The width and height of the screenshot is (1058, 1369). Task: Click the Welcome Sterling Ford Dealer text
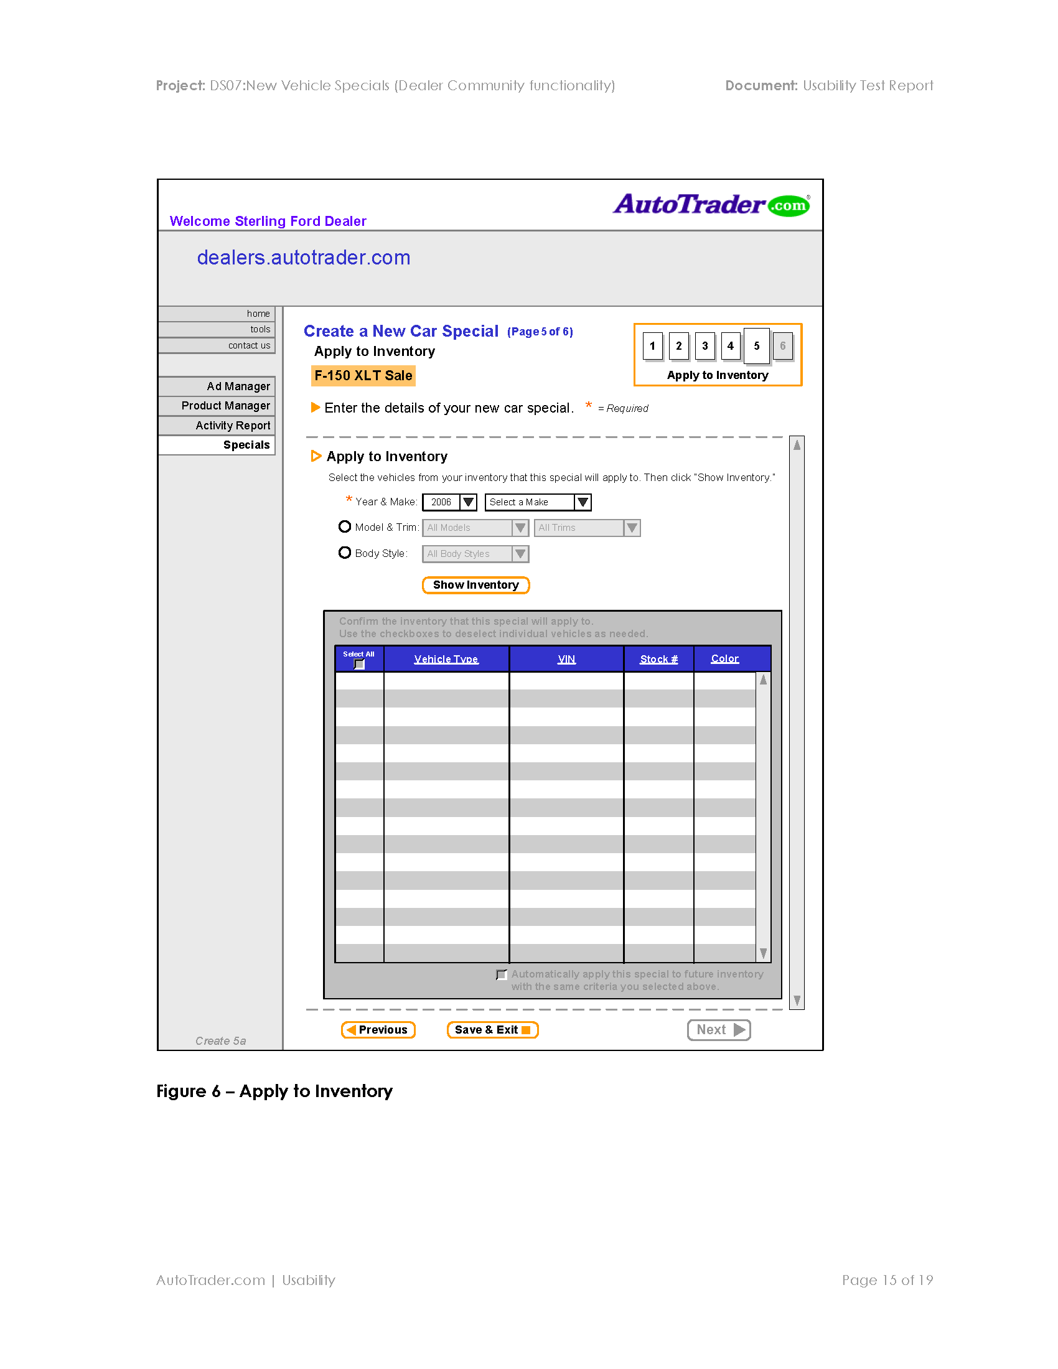pos(268,222)
